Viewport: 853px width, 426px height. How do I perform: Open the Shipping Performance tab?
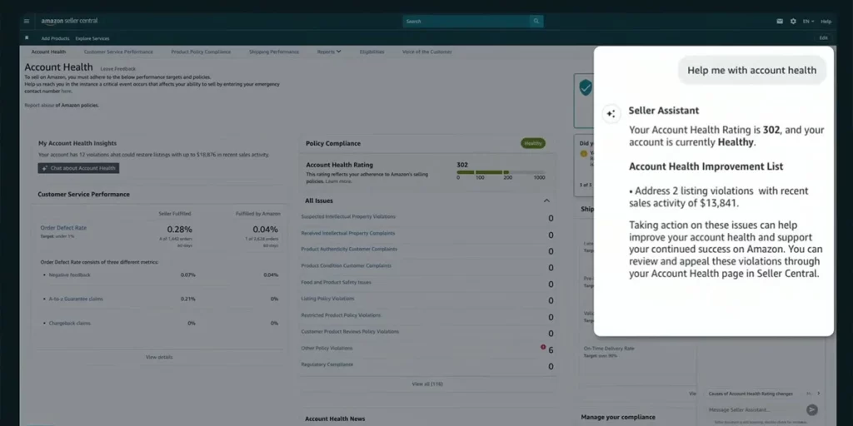coord(273,52)
